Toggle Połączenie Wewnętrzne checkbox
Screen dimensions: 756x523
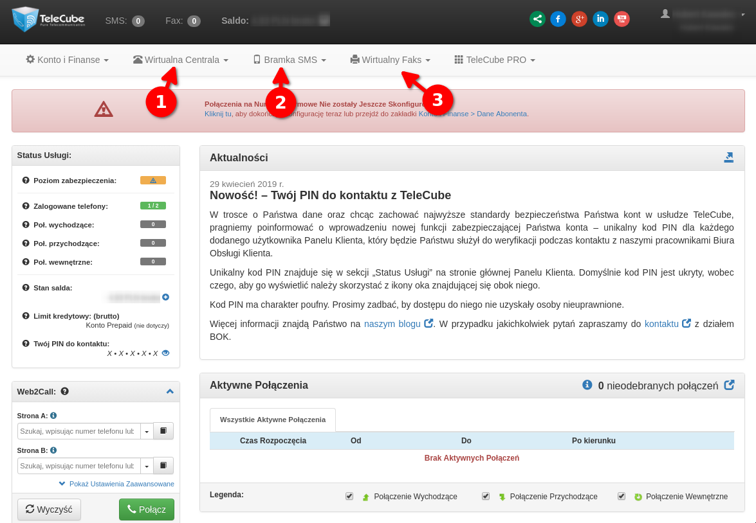622,496
